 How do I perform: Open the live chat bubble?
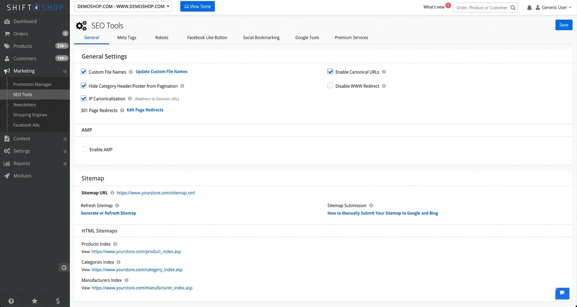pyautogui.click(x=562, y=293)
